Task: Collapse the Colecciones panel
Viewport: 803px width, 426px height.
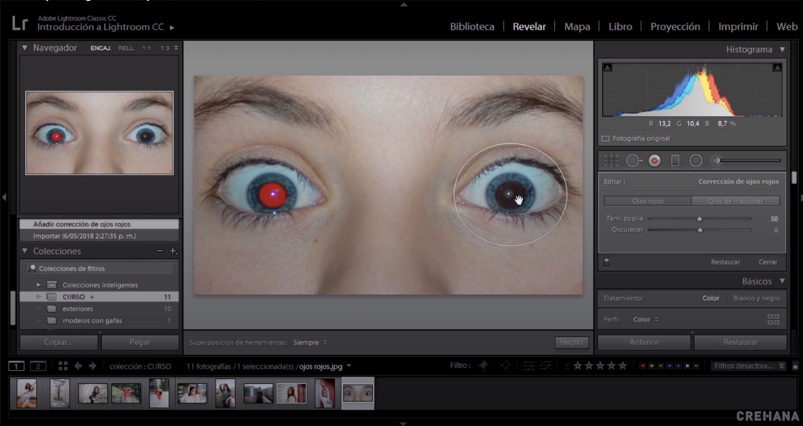Action: pyautogui.click(x=25, y=251)
